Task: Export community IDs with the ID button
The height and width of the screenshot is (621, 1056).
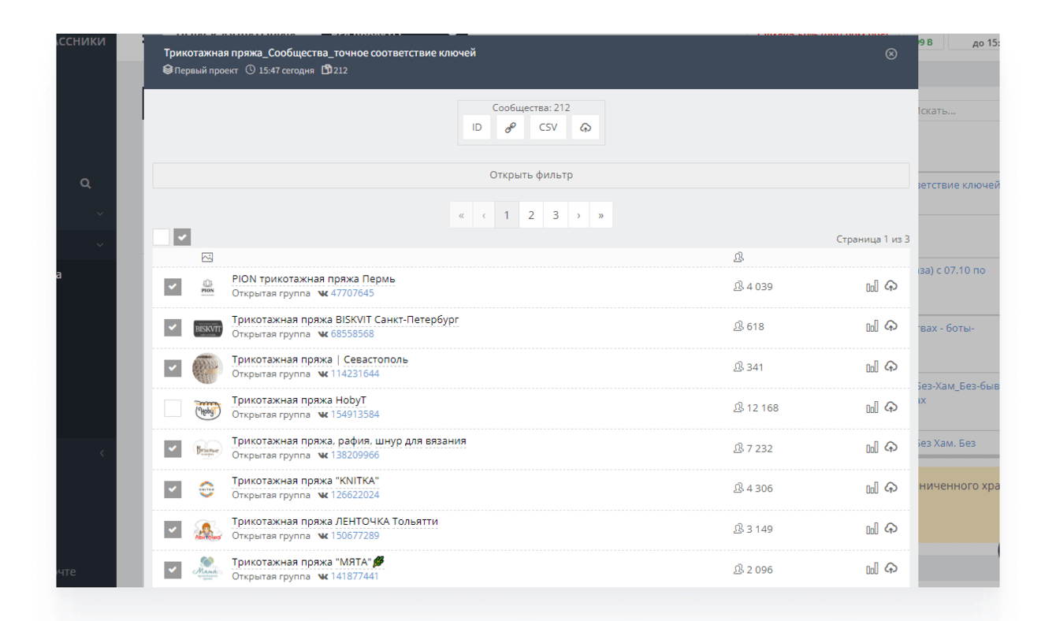Action: coord(477,128)
